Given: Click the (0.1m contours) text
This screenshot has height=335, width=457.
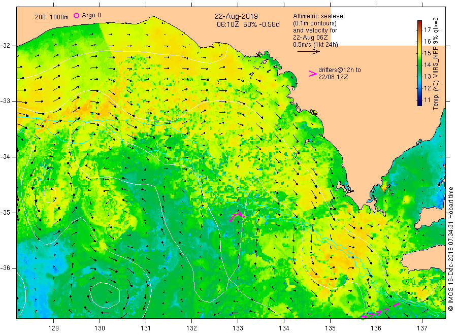Looking at the screenshot, I should [x=315, y=23].
